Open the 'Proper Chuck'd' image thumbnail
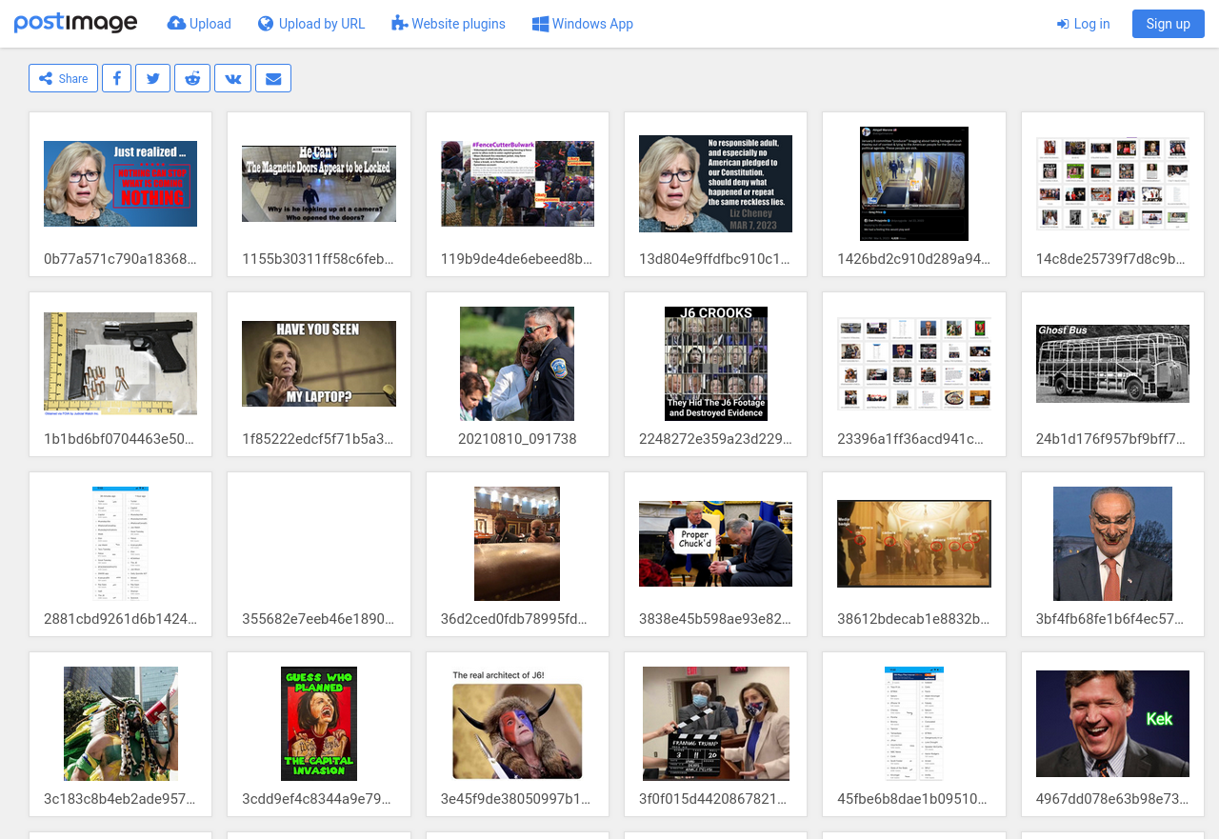 (715, 544)
